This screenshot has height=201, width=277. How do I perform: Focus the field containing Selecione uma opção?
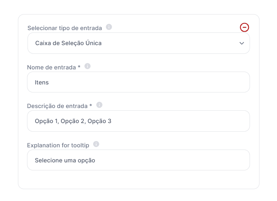coord(138,160)
